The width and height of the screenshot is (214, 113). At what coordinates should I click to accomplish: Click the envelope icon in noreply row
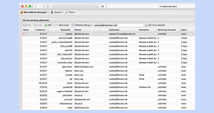point(27,34)
